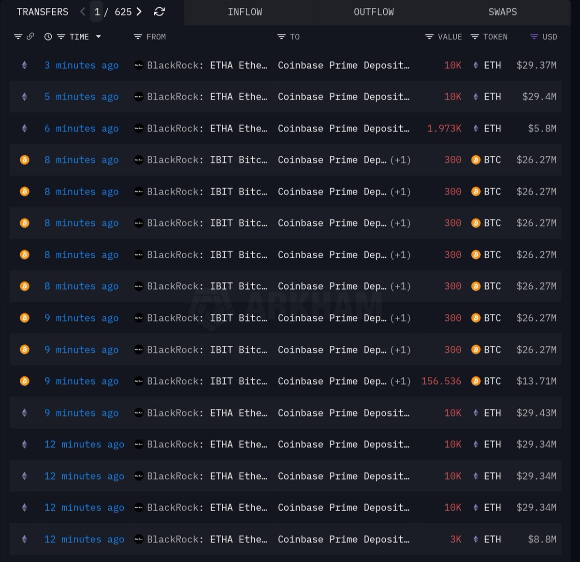
Task: Open the 6 minutes ago transaction link
Action: [81, 128]
